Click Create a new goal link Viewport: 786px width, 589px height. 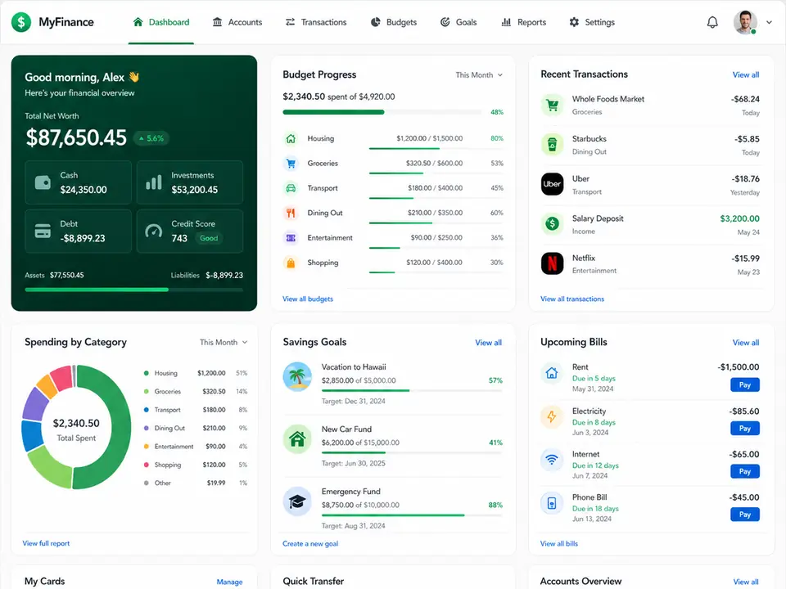pyautogui.click(x=310, y=544)
